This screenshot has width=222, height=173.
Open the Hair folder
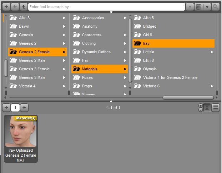(x=100, y=60)
